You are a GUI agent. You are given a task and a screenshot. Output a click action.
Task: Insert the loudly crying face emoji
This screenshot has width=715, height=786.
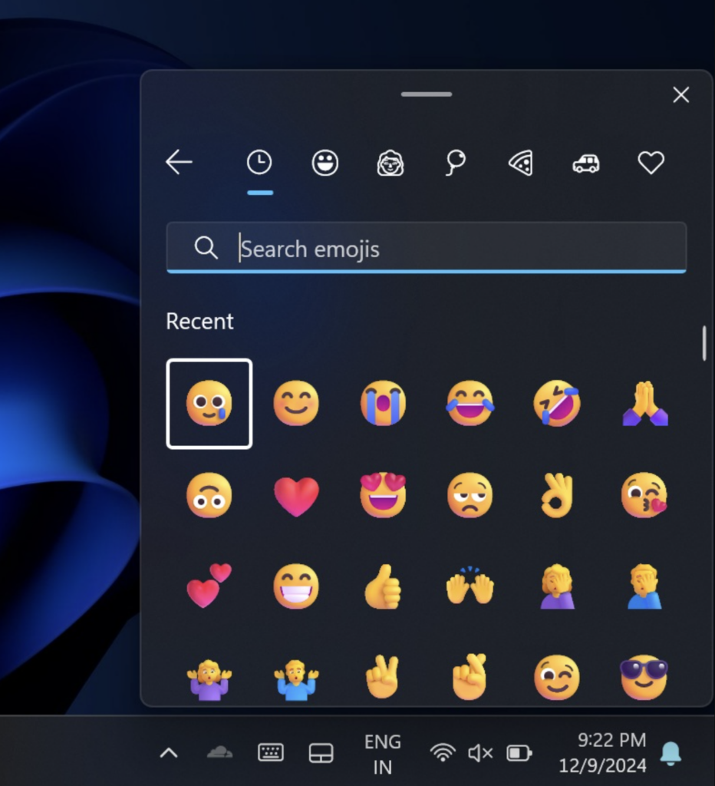(383, 404)
